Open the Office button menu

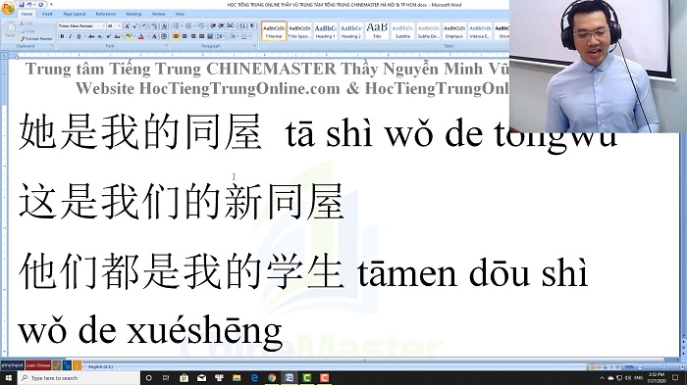(x=8, y=8)
